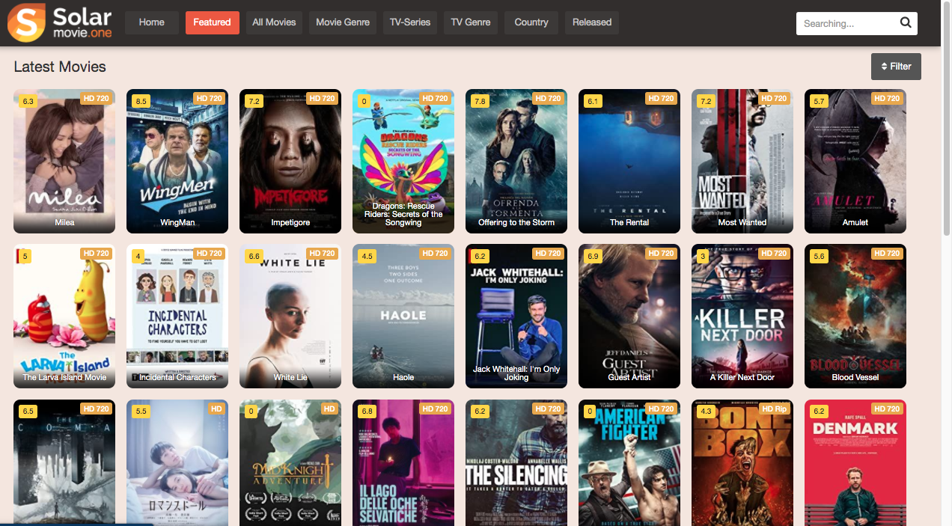This screenshot has height=526, width=952.
Task: Click the WingMan title link
Action: [177, 222]
